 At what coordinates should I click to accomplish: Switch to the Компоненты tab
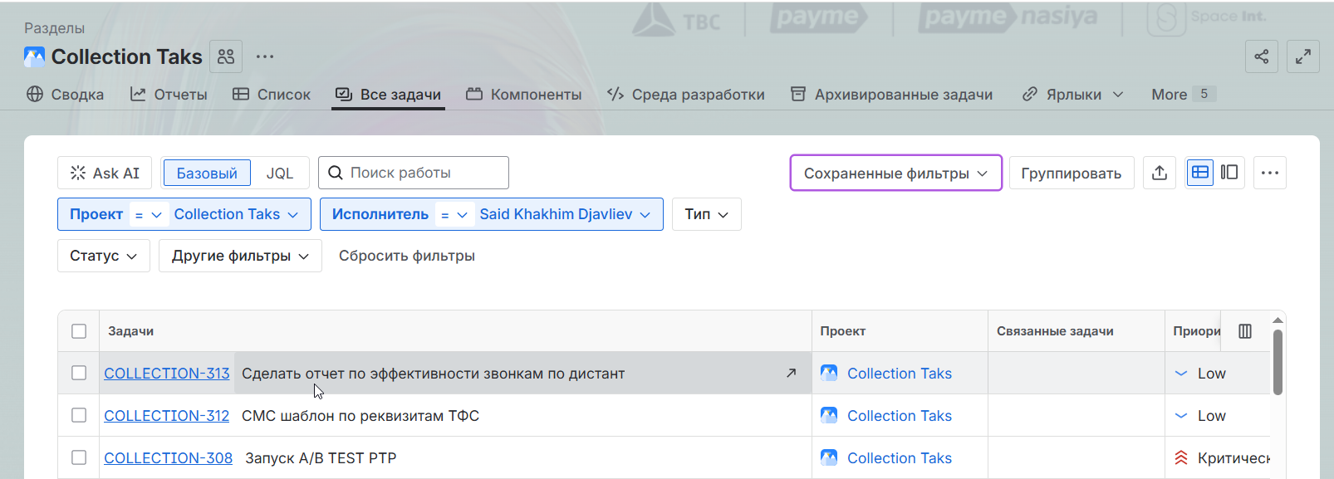(523, 95)
